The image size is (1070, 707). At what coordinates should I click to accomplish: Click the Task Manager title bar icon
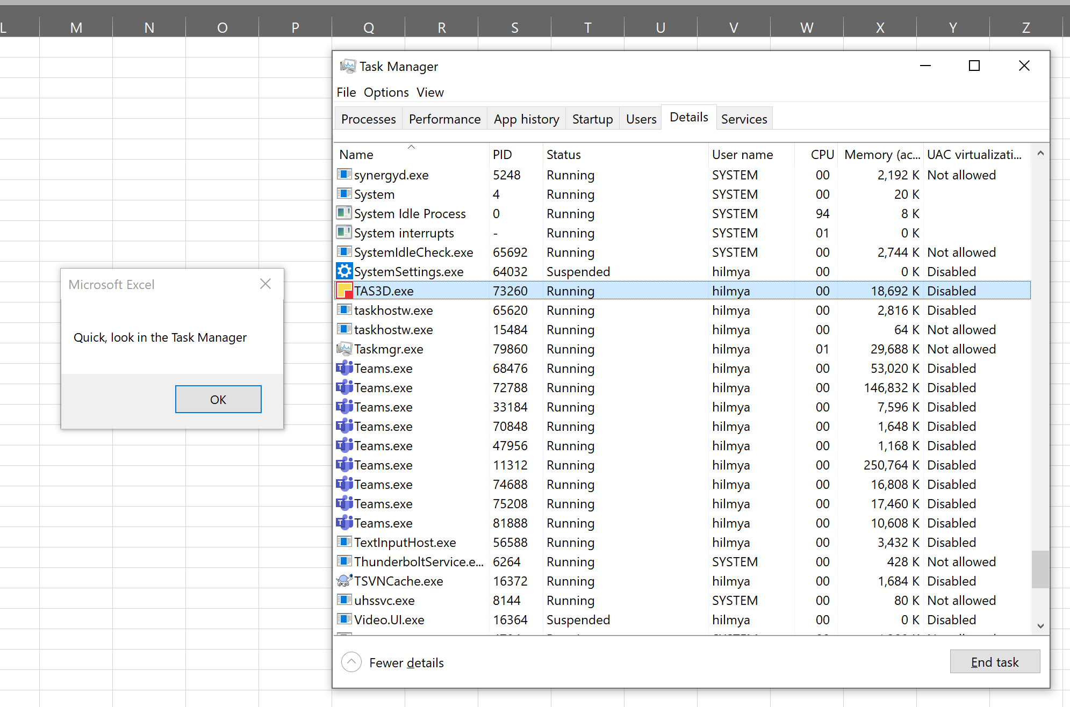click(x=348, y=66)
